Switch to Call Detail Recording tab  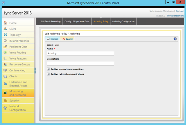click(x=51, y=21)
